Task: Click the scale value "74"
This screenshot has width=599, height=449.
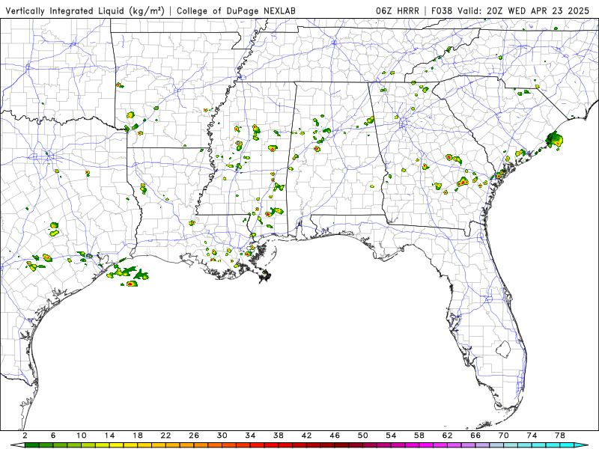Action: tap(532, 436)
